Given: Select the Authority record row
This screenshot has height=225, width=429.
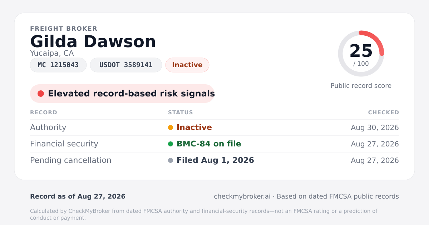Looking at the screenshot, I should coord(214,127).
